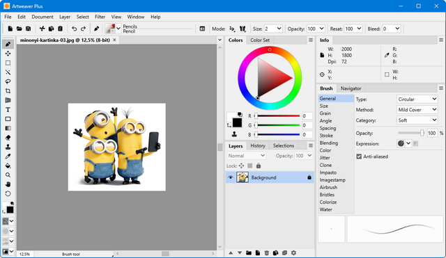The height and width of the screenshot is (258, 446).
Task: Click the Redo arrow
Action: point(83,29)
